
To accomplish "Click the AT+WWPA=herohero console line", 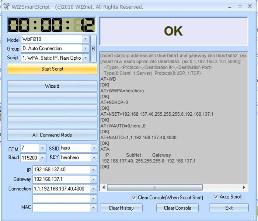I will tap(122, 91).
